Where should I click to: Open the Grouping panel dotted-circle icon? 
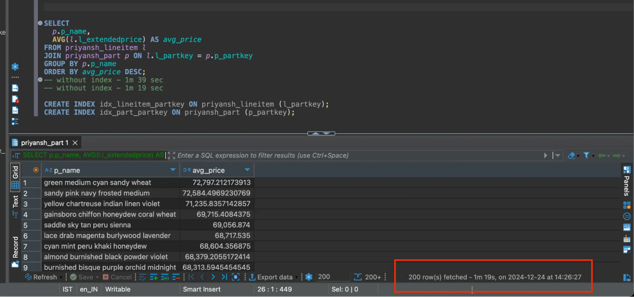point(627,216)
